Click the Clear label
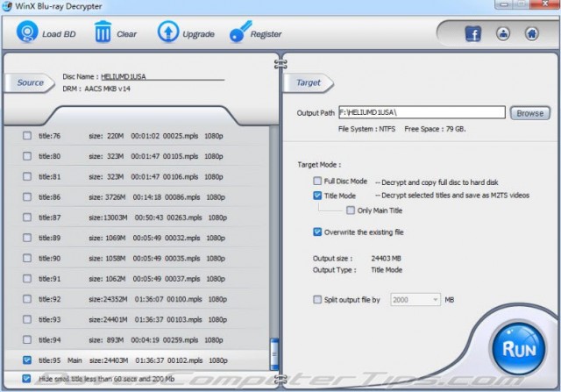561x392 pixels. [x=126, y=34]
